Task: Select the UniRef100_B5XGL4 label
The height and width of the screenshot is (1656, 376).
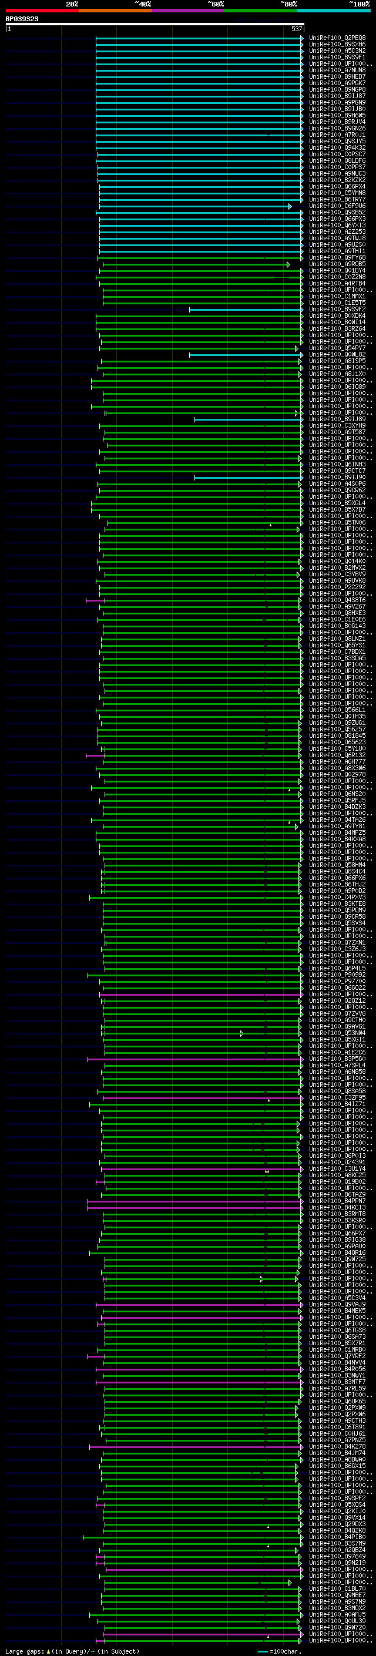Action: (337, 503)
